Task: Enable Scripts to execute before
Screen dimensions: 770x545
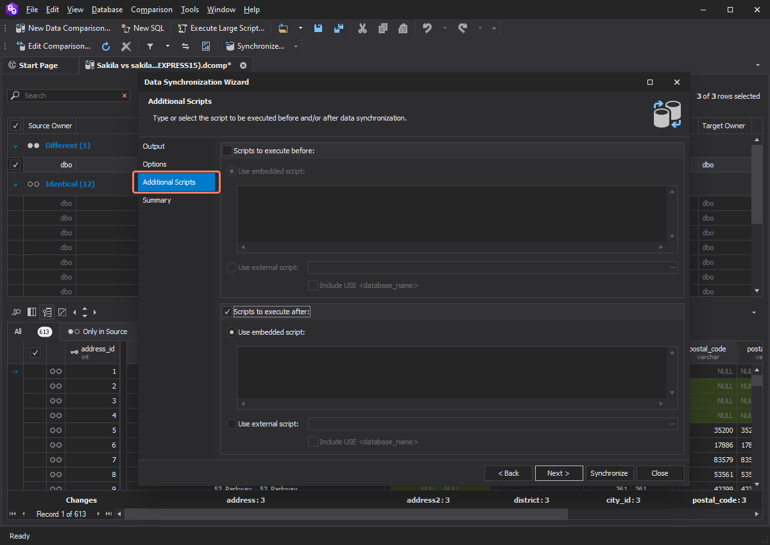Action: click(x=227, y=150)
